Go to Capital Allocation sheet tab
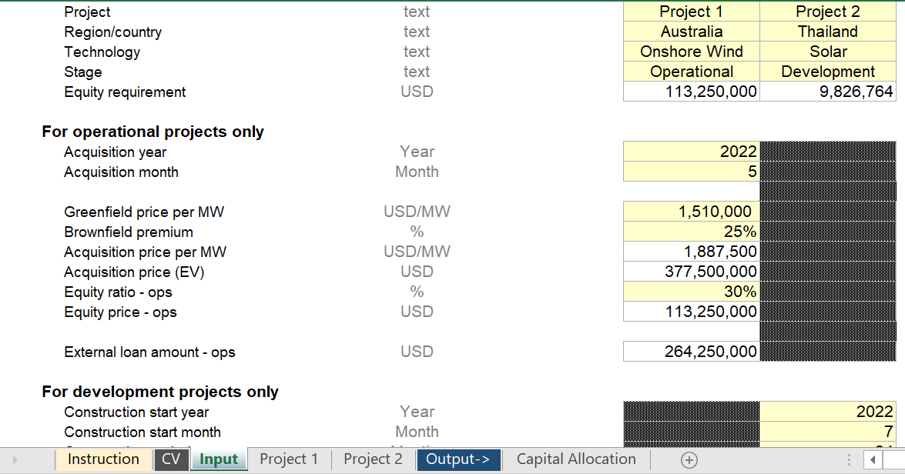905x474 pixels. (x=576, y=459)
